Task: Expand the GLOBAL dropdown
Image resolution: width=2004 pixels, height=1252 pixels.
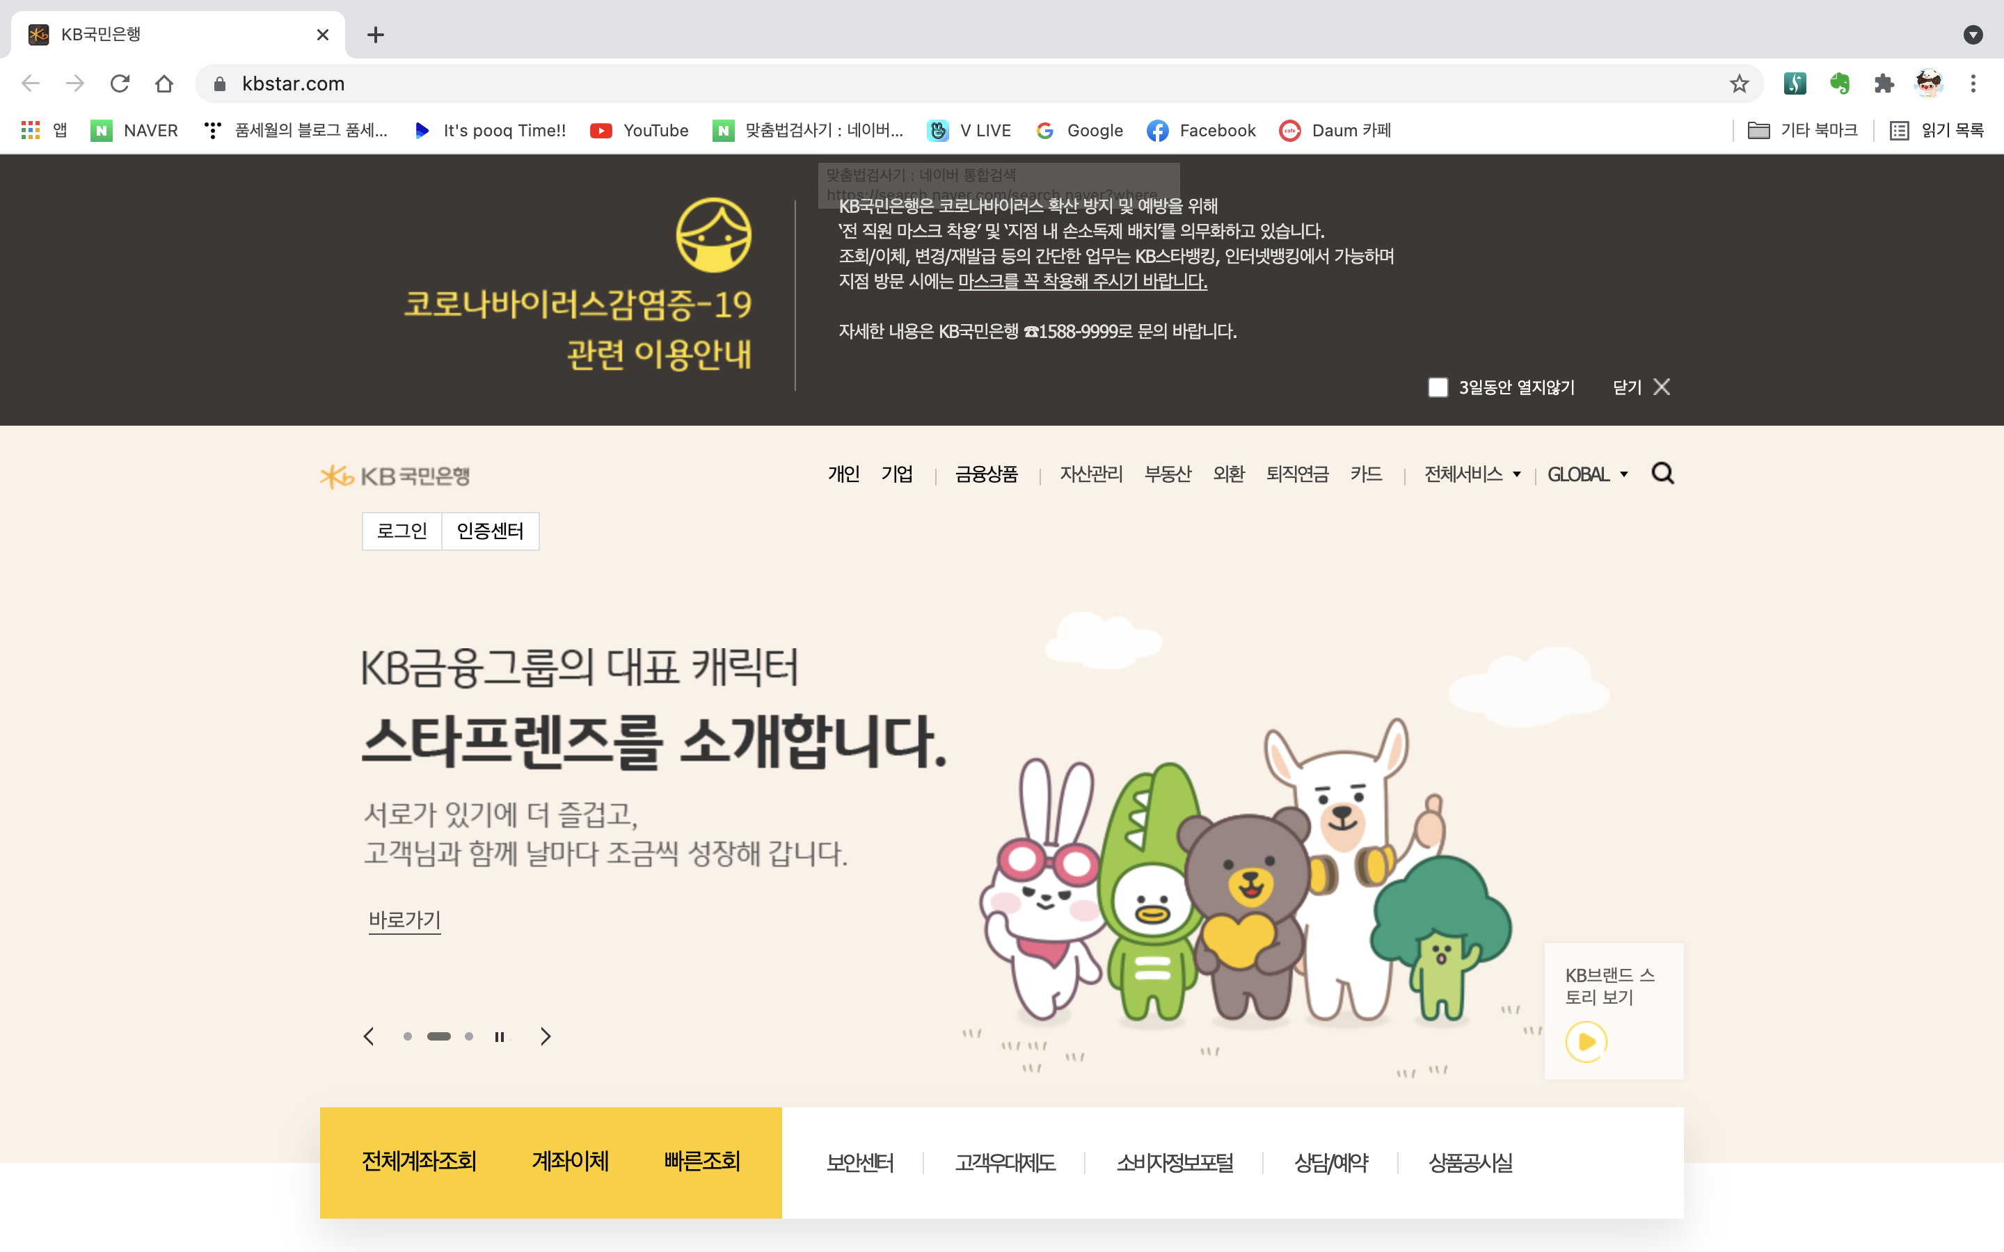Action: (1586, 474)
